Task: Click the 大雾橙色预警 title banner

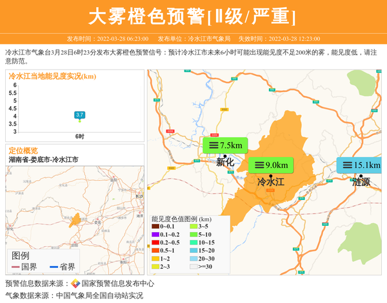Action: (x=192, y=16)
